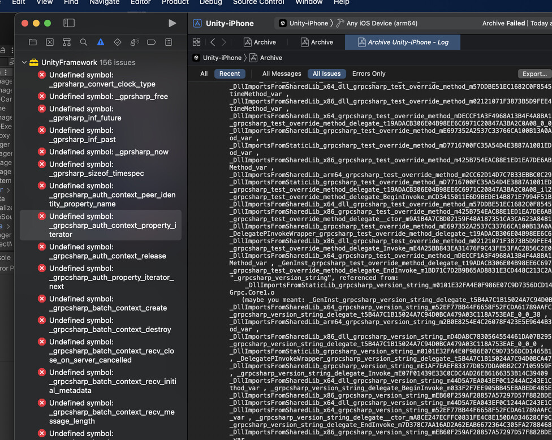Select issue _grpcsharp_batch_context_recv_close_on_server_cancelled

[101, 351]
